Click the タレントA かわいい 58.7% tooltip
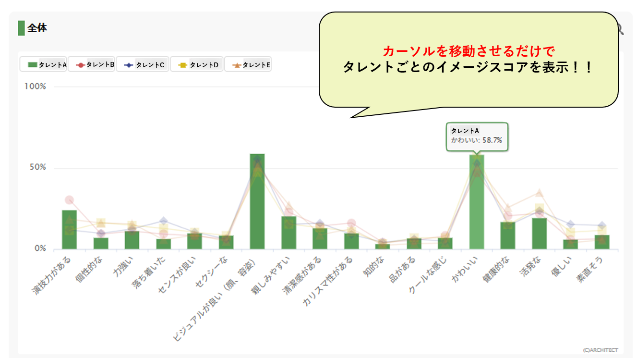This screenshot has height=358, width=637. pos(477,136)
